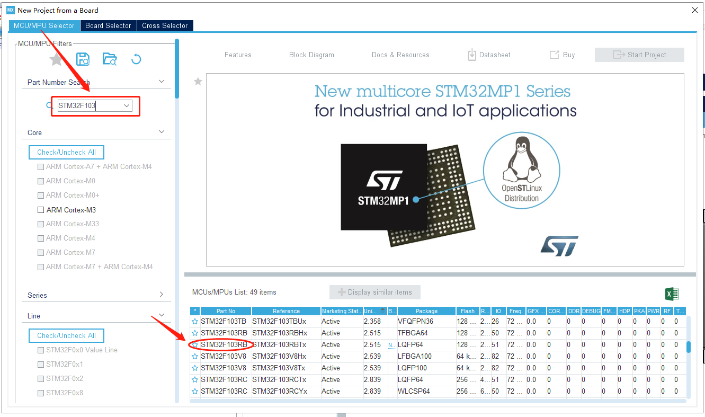This screenshot has width=705, height=417.
Task: Star the STM32MP1 series banner
Action: coord(198,82)
